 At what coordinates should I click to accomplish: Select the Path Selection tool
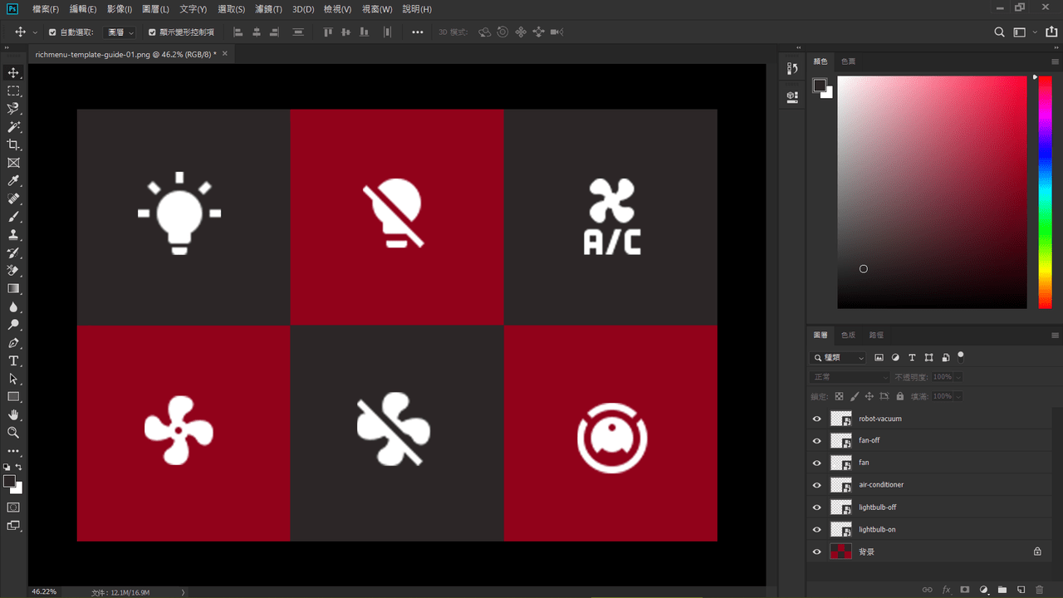pos(13,379)
